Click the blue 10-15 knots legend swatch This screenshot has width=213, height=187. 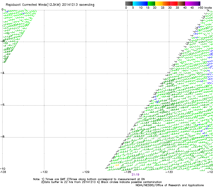tap(144, 3)
